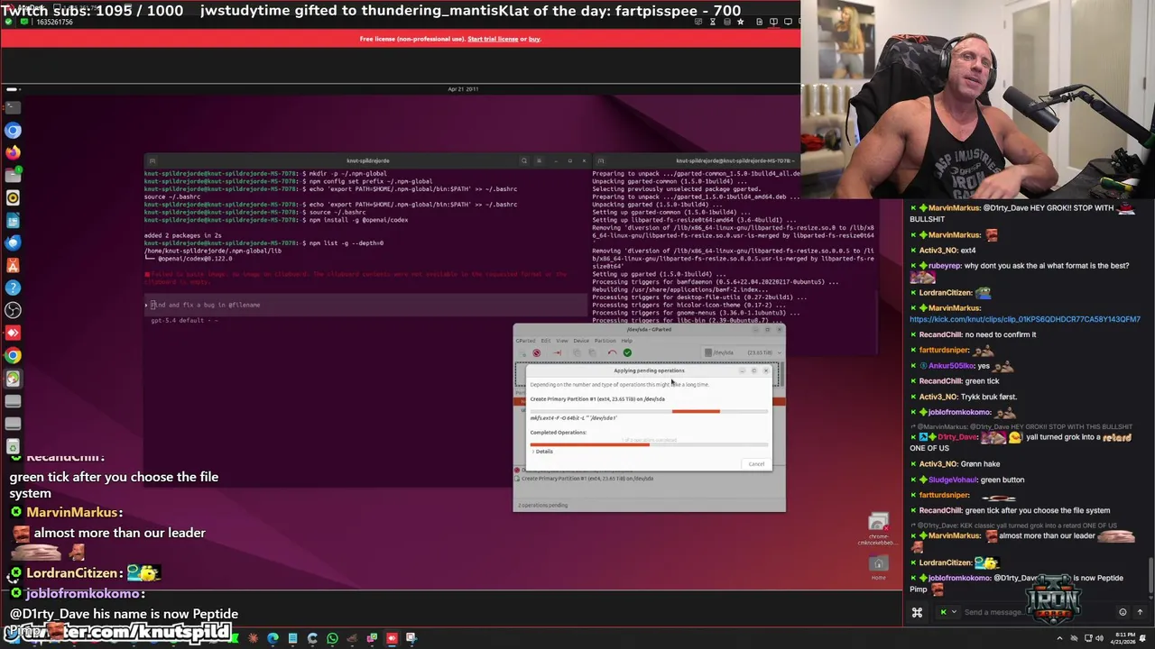
Task: Click the 'Start trial license' link in red banner
Action: tap(493, 39)
